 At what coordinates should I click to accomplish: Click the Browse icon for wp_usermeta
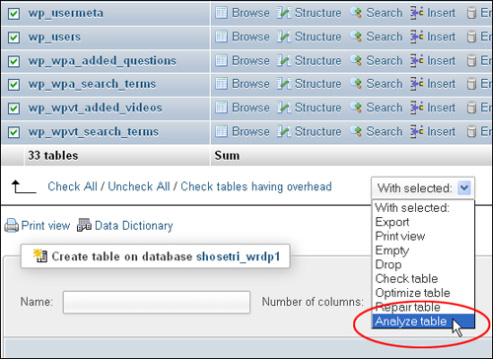pos(221,13)
